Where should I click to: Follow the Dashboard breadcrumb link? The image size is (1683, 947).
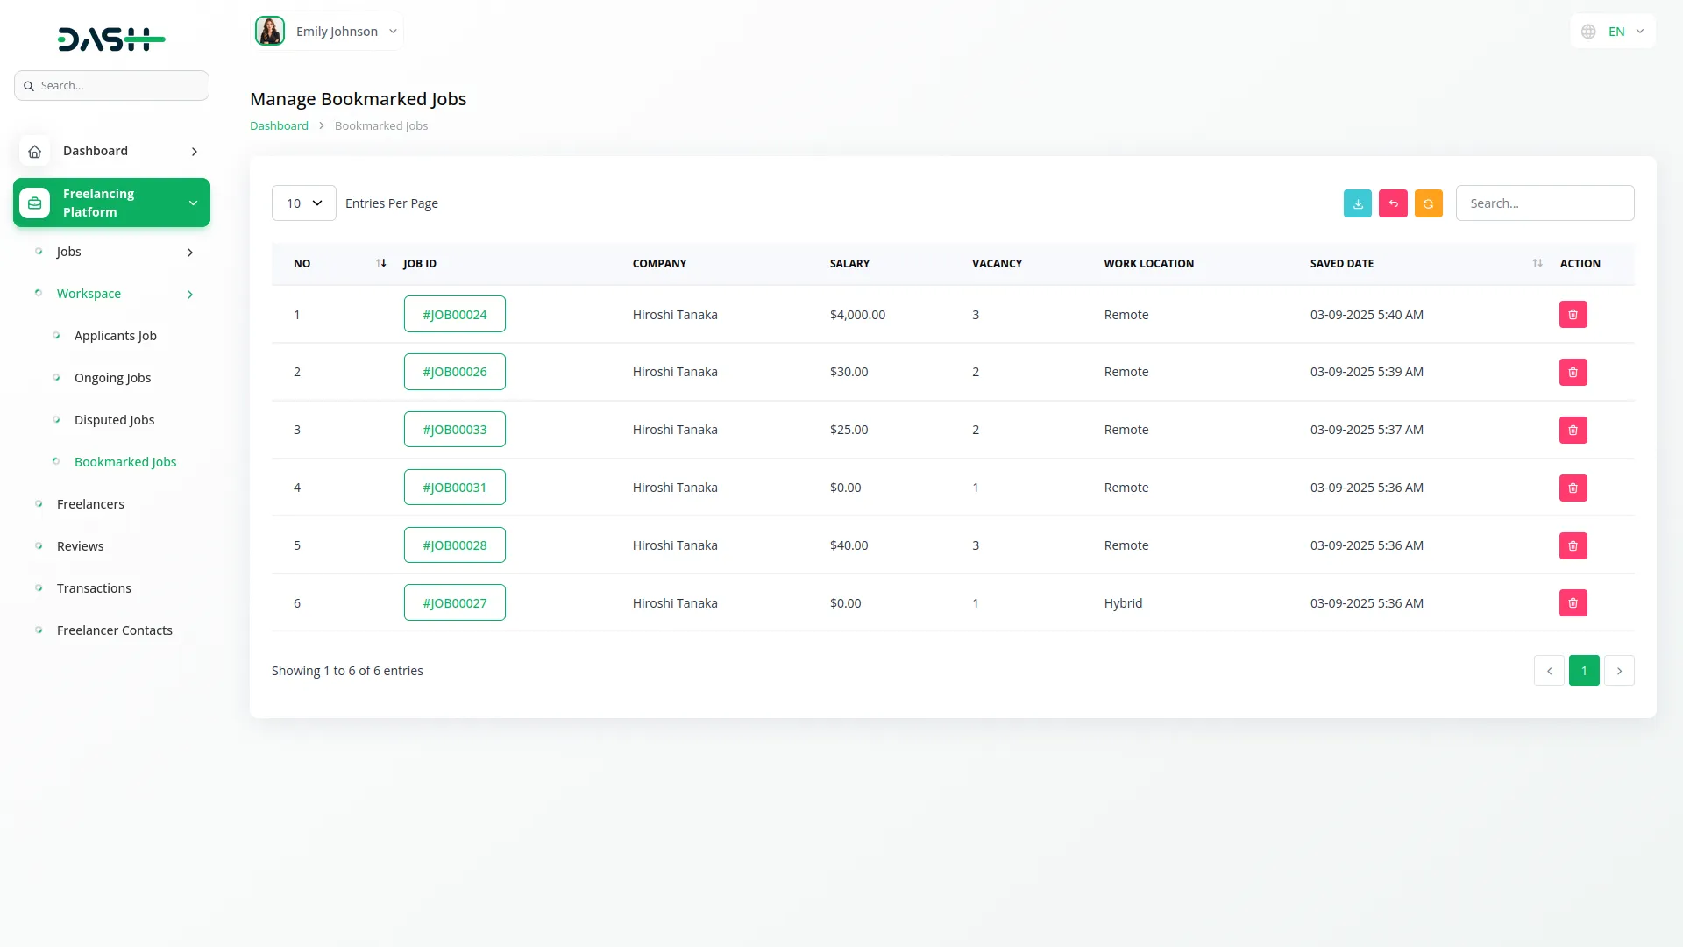(x=278, y=125)
